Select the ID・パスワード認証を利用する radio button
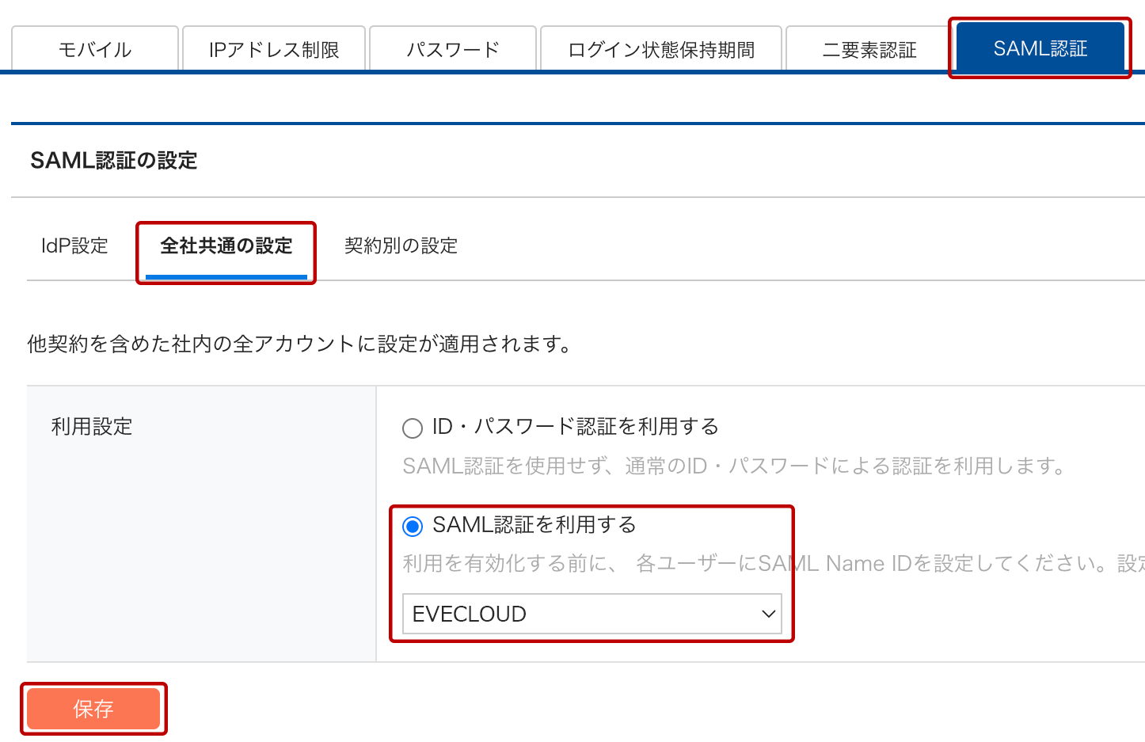 click(413, 428)
